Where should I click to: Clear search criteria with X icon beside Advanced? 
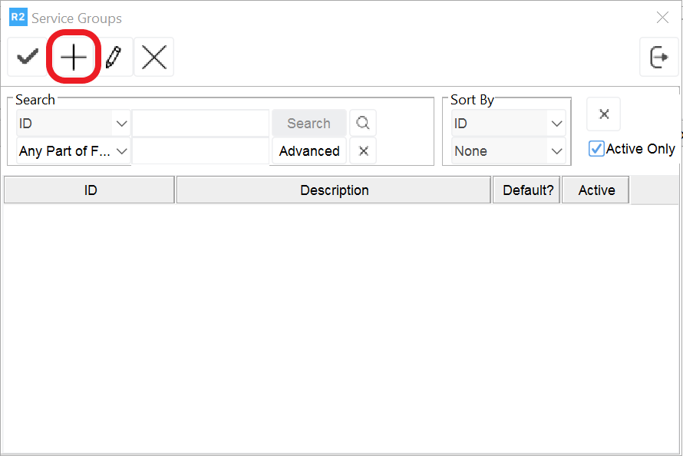pos(362,150)
